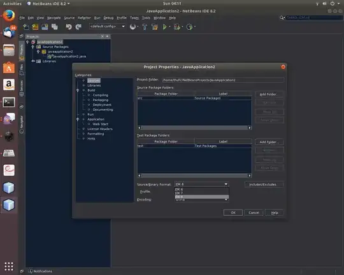Open the Refactor menu
This screenshot has width=344, height=275.
click(x=84, y=18)
